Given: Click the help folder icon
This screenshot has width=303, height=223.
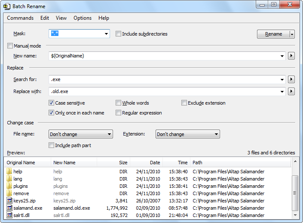Looking at the screenshot, I should click(9, 172).
